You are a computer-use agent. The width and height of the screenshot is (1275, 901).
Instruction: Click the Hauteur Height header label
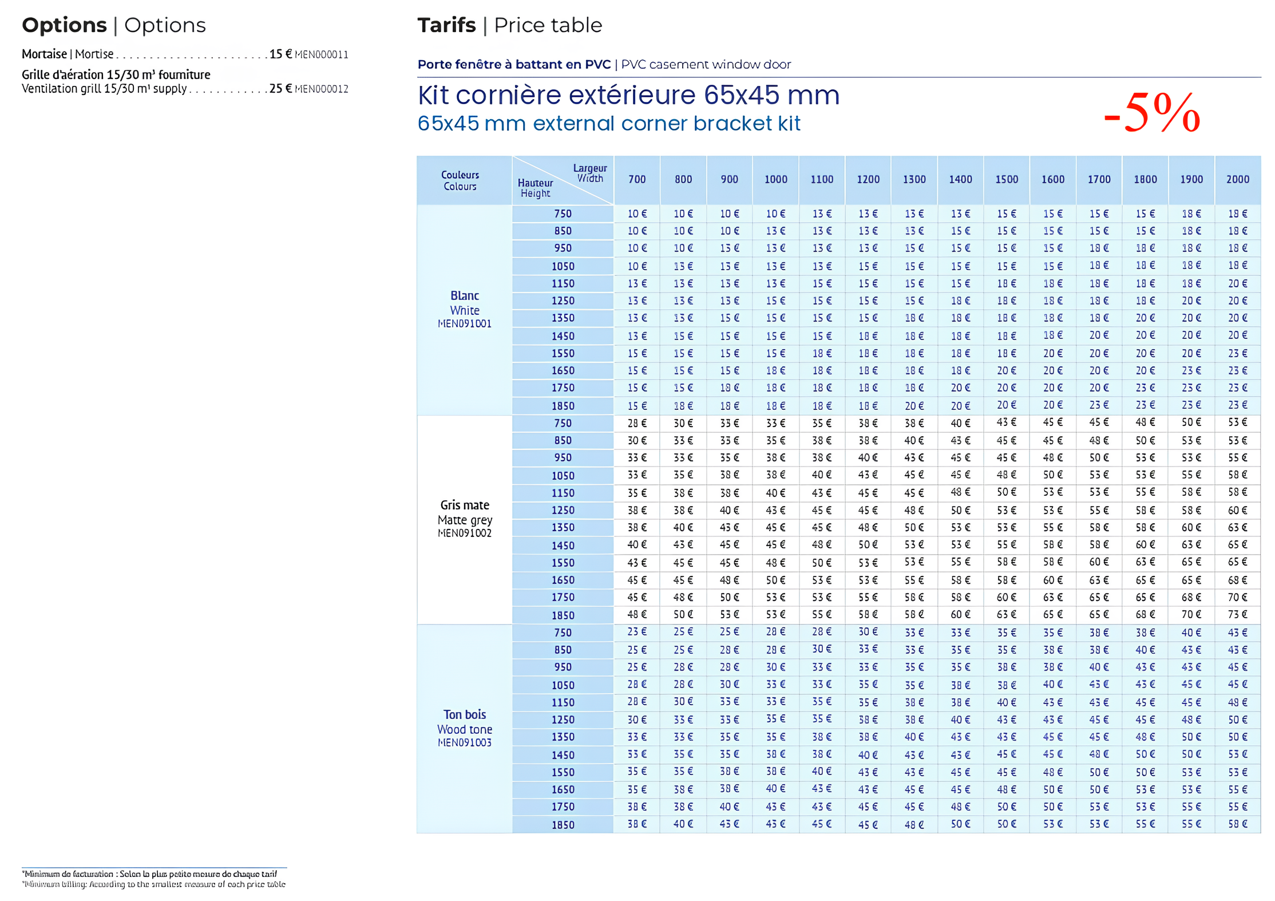535,188
